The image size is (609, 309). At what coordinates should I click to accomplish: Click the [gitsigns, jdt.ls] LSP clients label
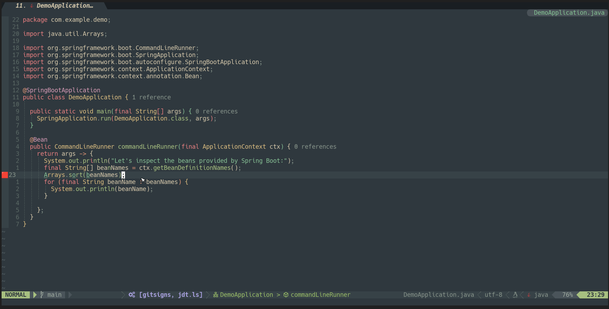tap(171, 295)
